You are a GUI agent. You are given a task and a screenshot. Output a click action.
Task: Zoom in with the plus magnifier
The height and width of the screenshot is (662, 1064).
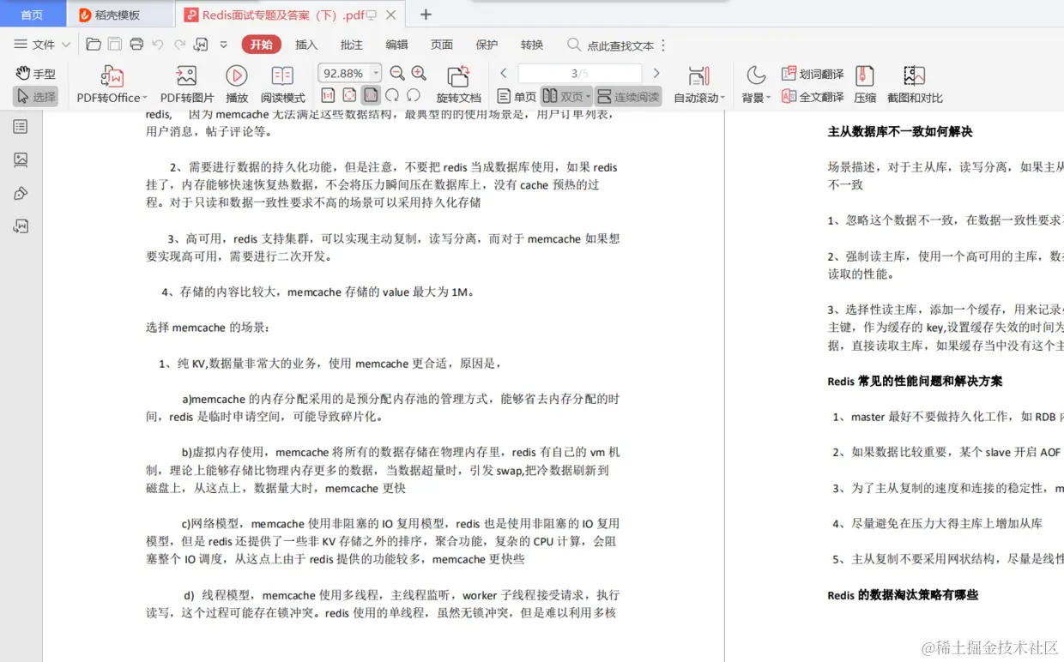tap(419, 74)
